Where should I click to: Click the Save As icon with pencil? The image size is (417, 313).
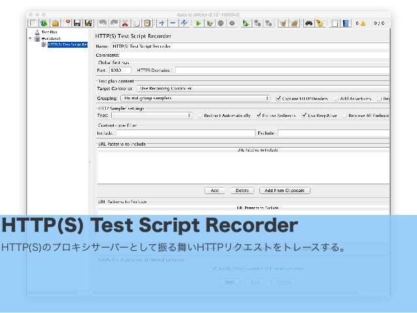[88, 23]
